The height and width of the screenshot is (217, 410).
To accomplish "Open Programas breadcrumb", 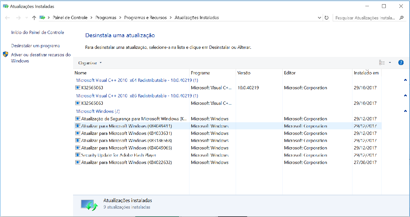I will pyautogui.click(x=106, y=18).
